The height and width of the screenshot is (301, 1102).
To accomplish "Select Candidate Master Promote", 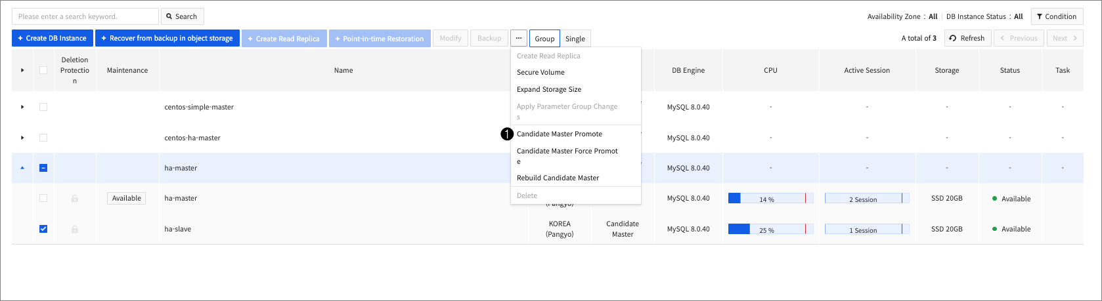I will (560, 134).
